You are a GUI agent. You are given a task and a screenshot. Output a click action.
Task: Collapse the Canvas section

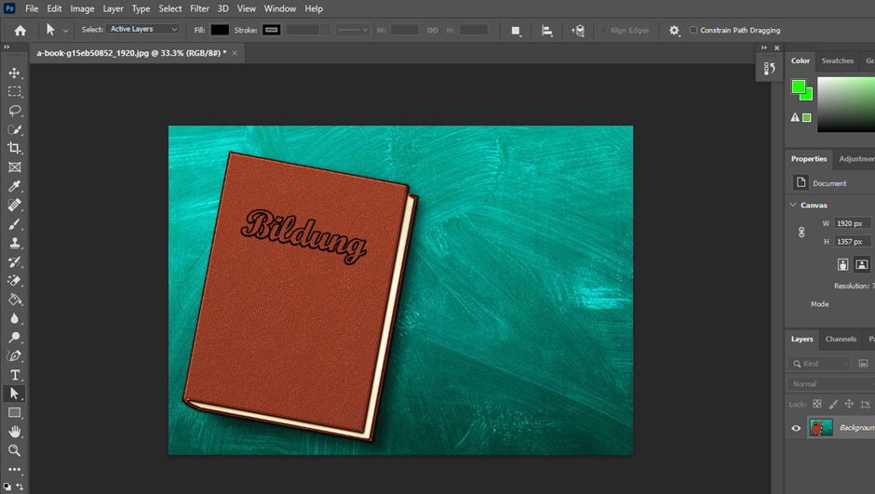click(793, 205)
